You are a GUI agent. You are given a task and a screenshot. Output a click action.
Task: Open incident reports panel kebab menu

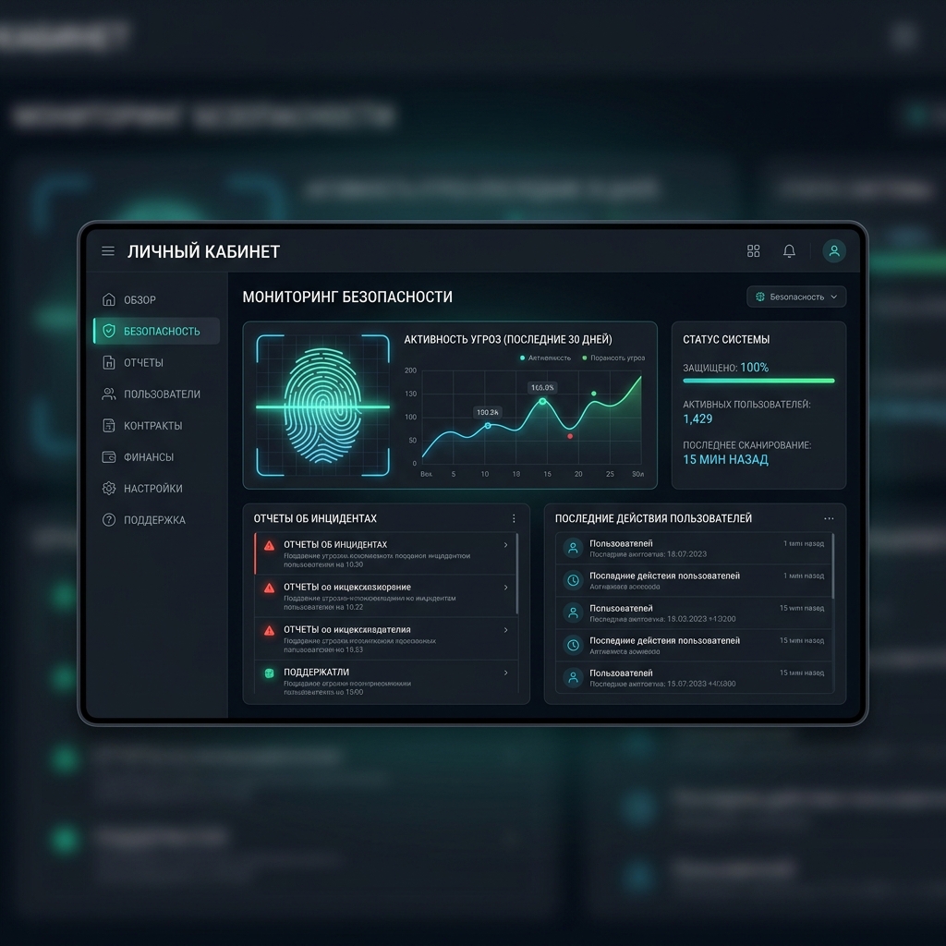point(514,518)
